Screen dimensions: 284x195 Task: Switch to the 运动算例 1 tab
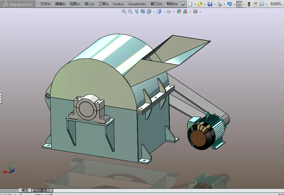click(42, 190)
